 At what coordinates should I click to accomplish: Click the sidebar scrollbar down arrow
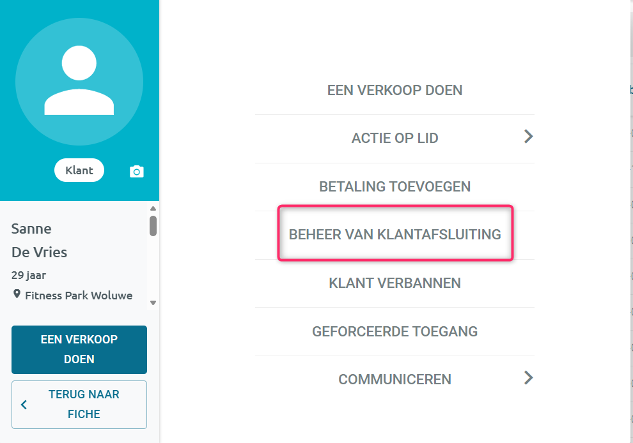153,303
